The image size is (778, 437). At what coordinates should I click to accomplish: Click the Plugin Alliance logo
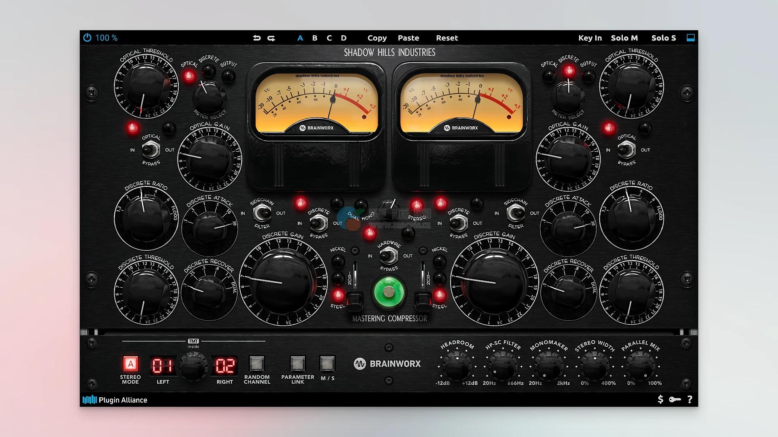(x=115, y=400)
